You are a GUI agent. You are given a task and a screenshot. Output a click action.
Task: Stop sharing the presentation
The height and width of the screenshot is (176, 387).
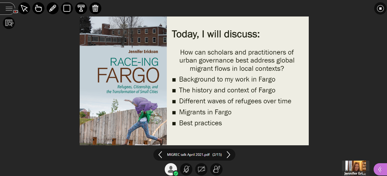(x=380, y=9)
